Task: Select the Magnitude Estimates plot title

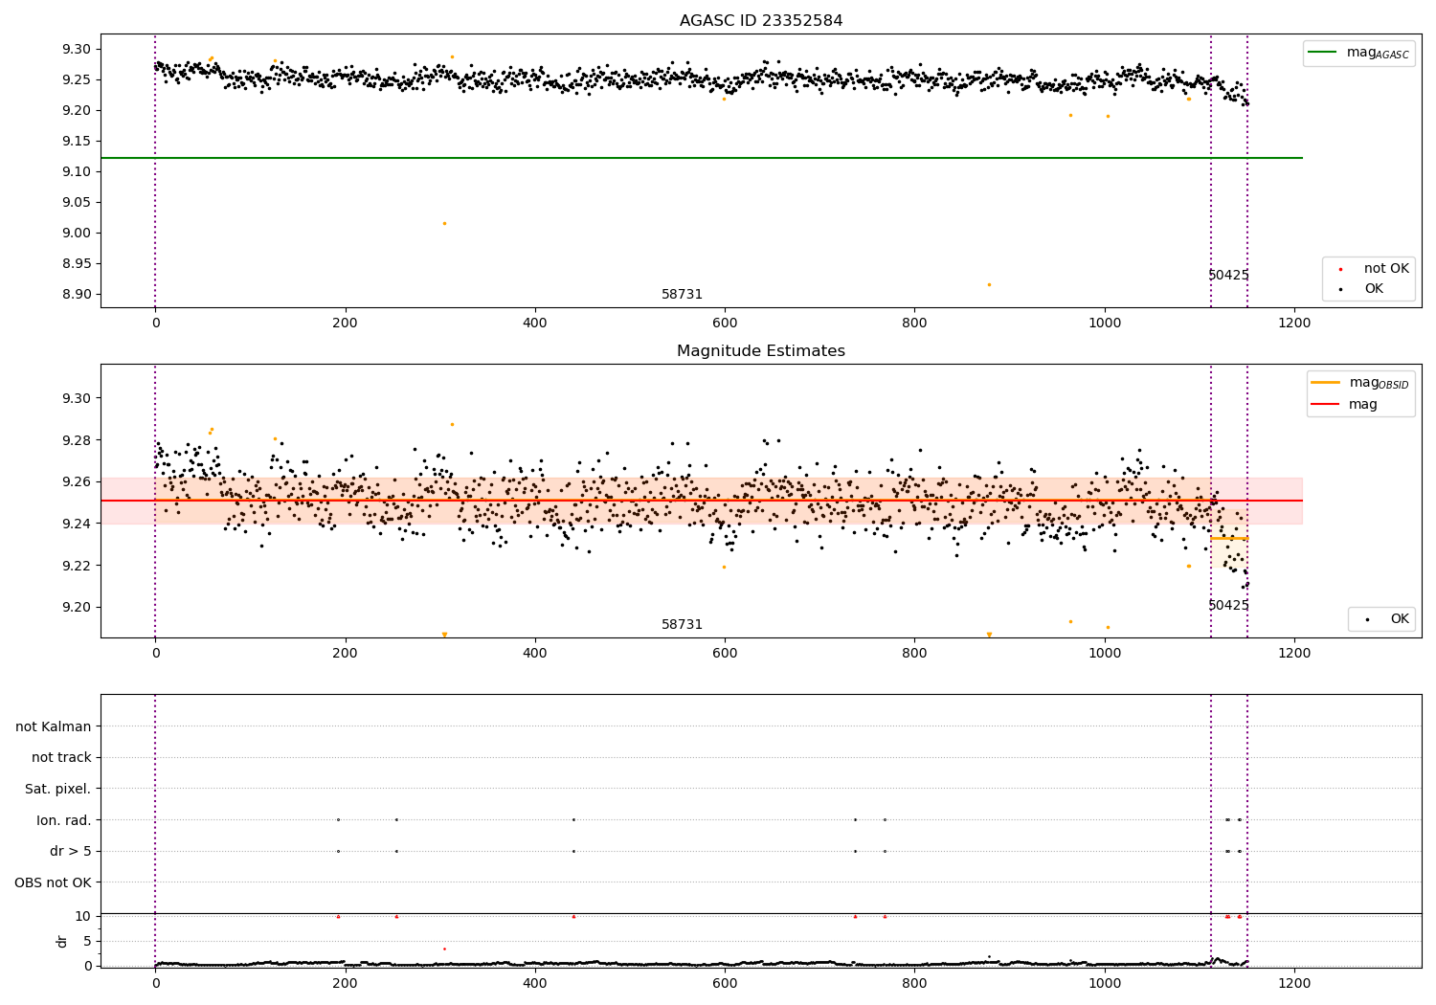Action: (x=761, y=351)
